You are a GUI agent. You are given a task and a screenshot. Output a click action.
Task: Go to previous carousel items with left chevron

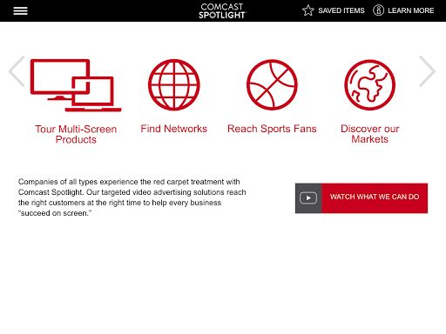tap(17, 71)
